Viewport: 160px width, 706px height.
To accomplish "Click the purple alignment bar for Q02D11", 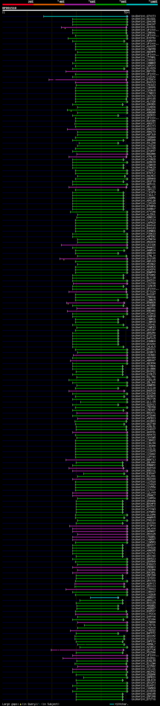I will (95, 658).
